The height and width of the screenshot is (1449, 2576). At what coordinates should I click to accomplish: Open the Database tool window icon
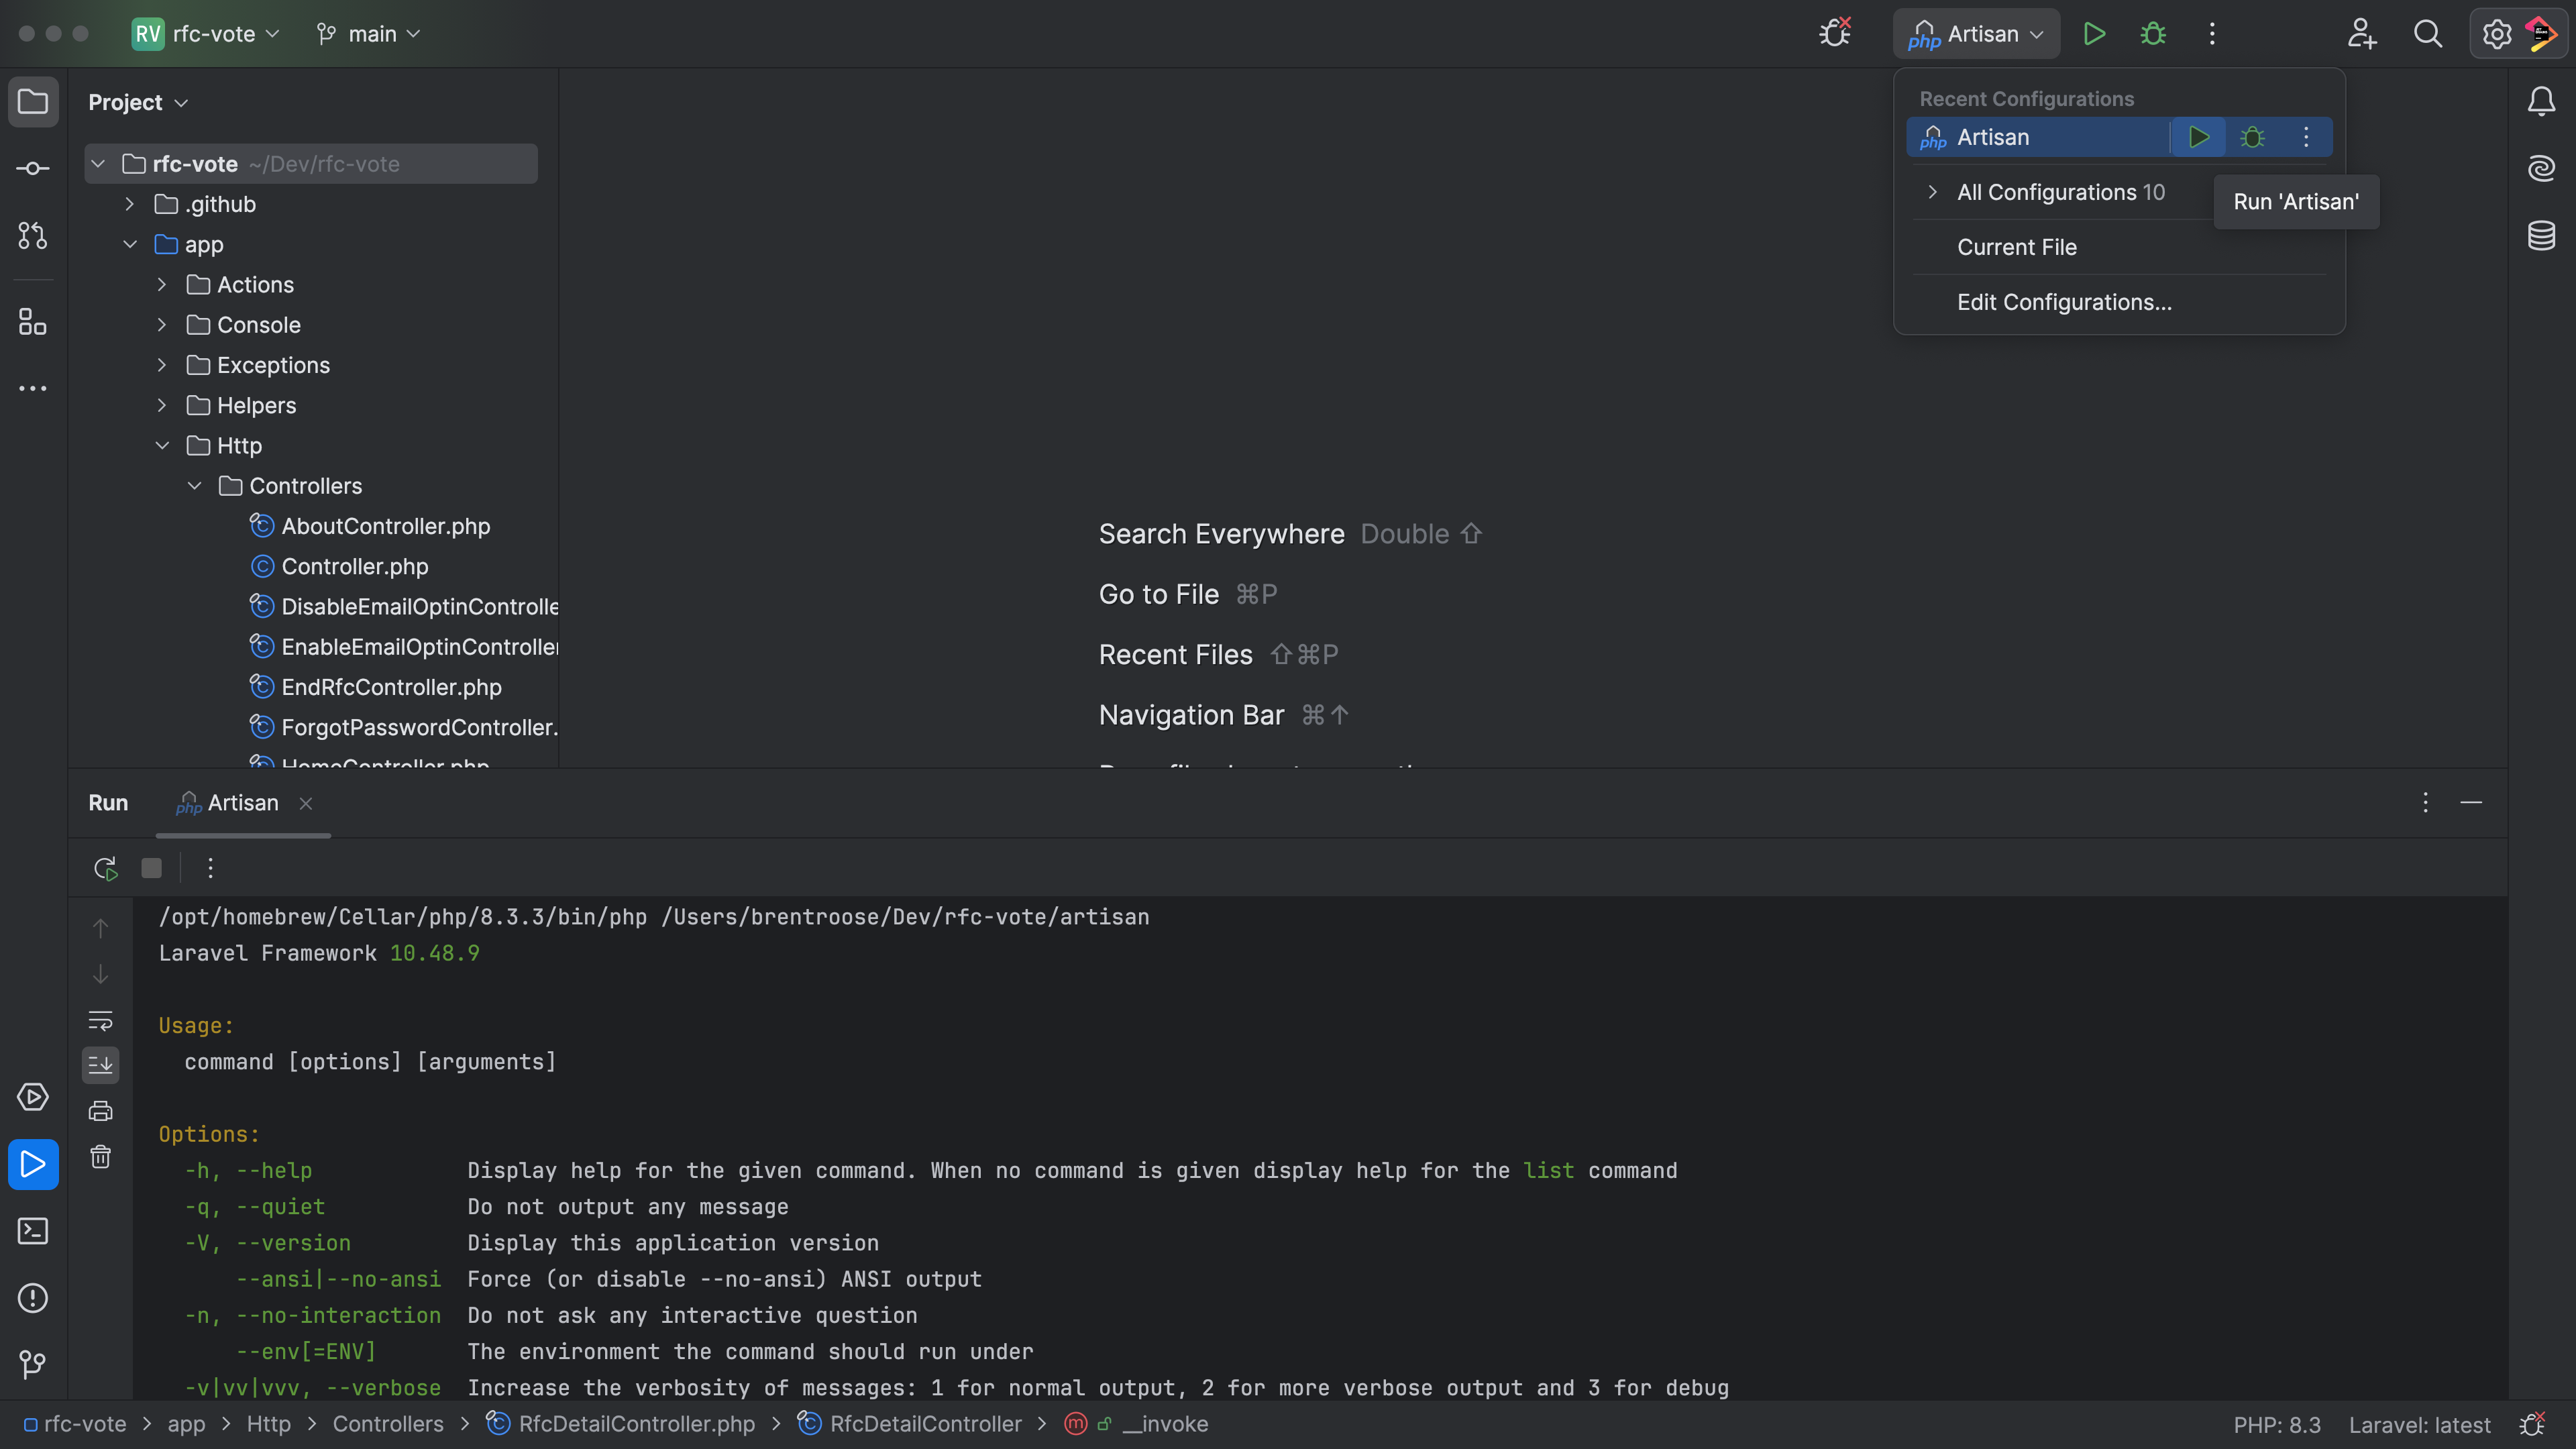[2541, 236]
